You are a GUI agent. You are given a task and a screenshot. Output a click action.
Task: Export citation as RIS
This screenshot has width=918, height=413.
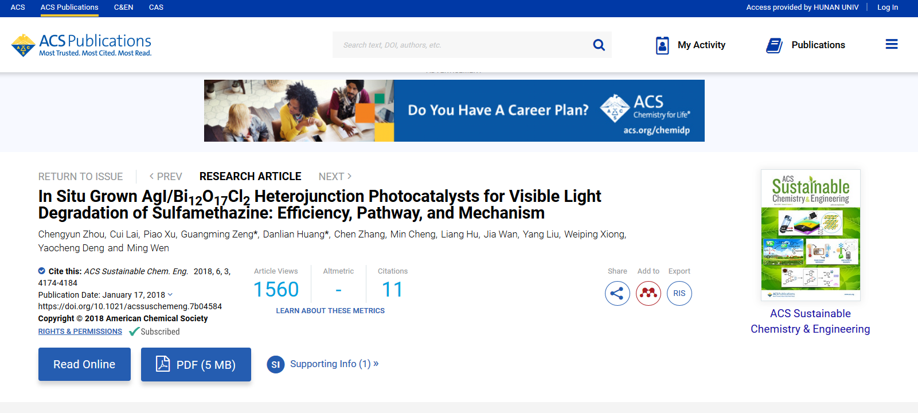click(x=679, y=293)
